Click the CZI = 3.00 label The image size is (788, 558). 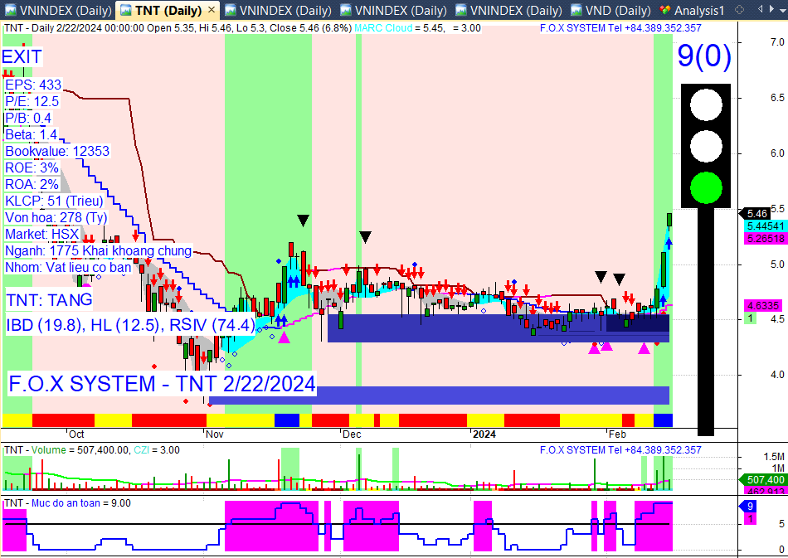coord(156,450)
